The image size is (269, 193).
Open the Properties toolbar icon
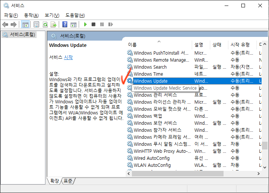pos(36,24)
